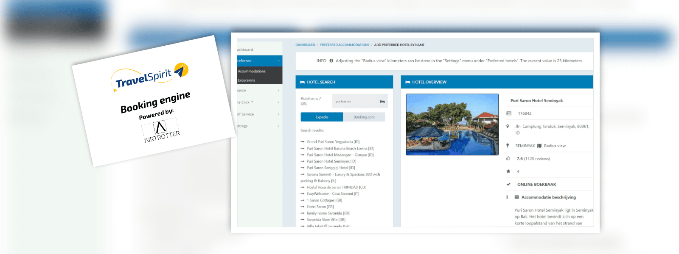Click the ID card icon beside 176842
Image resolution: width=679 pixels, height=254 pixels.
(x=508, y=113)
